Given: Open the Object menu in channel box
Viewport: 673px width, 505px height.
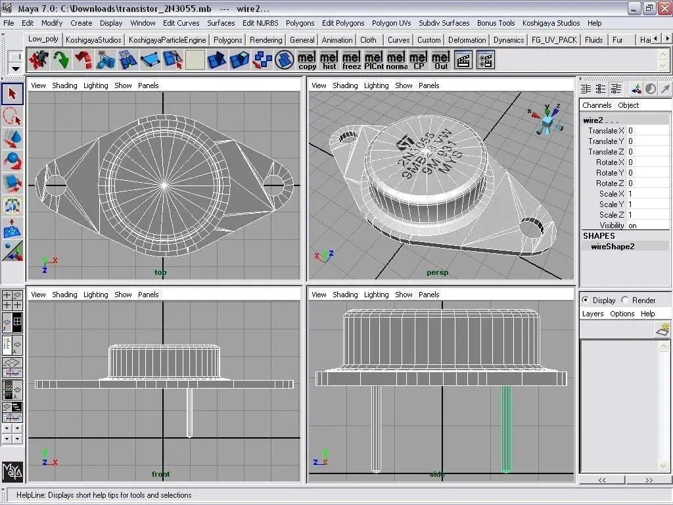Looking at the screenshot, I should [628, 105].
